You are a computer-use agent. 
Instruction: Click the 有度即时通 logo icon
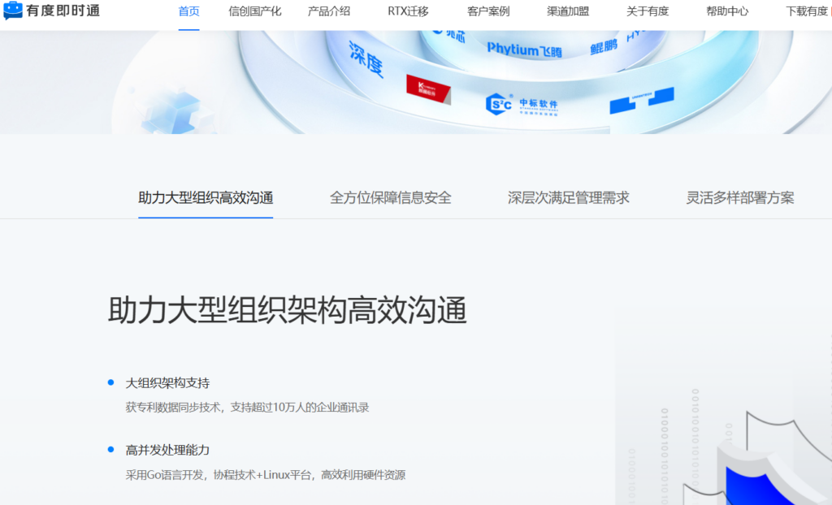coord(13,11)
